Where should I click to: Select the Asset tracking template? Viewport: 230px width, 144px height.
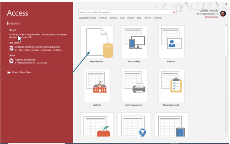pyautogui.click(x=134, y=42)
